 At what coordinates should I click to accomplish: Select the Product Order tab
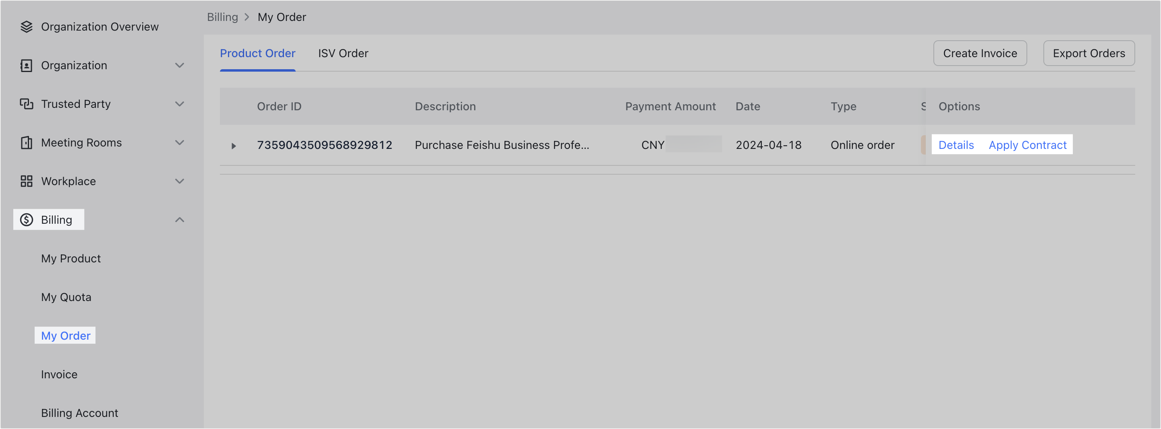click(257, 53)
